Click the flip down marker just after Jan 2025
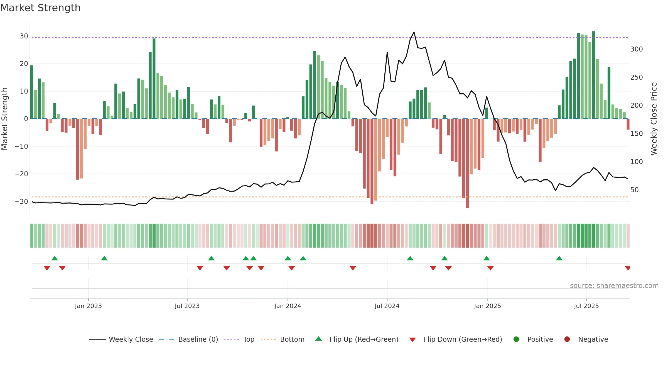The image size is (668, 376). tap(490, 268)
